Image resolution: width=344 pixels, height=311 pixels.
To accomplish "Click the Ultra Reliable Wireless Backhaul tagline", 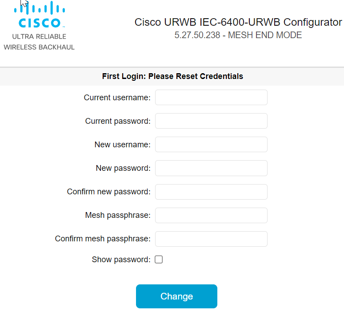I will [39, 42].
